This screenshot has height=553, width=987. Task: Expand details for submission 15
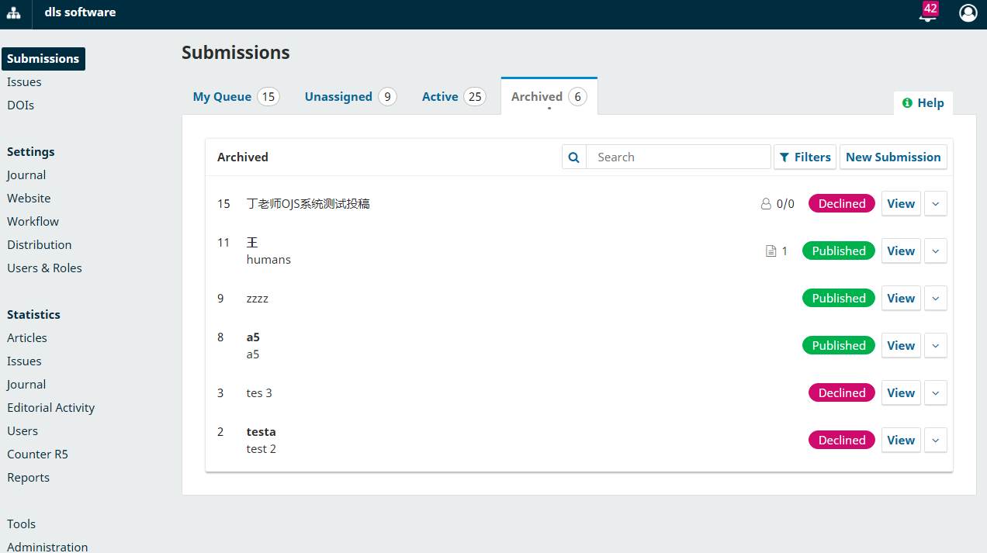point(935,204)
